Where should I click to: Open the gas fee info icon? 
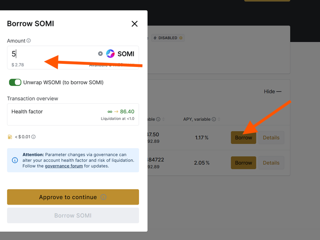coord(33,137)
